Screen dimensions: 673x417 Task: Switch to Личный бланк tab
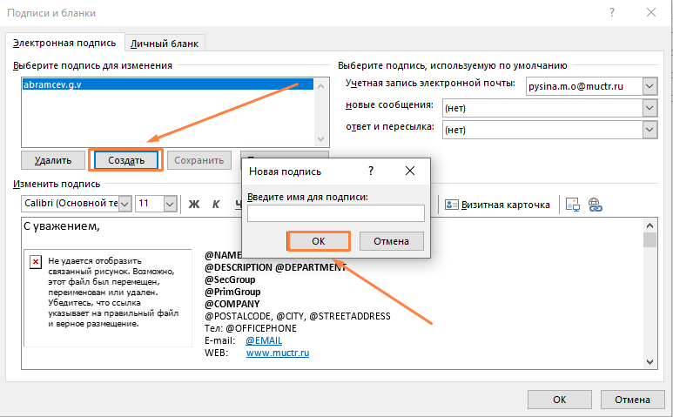pos(165,43)
